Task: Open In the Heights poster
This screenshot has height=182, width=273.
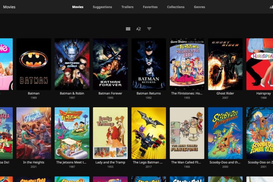Action: pos(34,133)
